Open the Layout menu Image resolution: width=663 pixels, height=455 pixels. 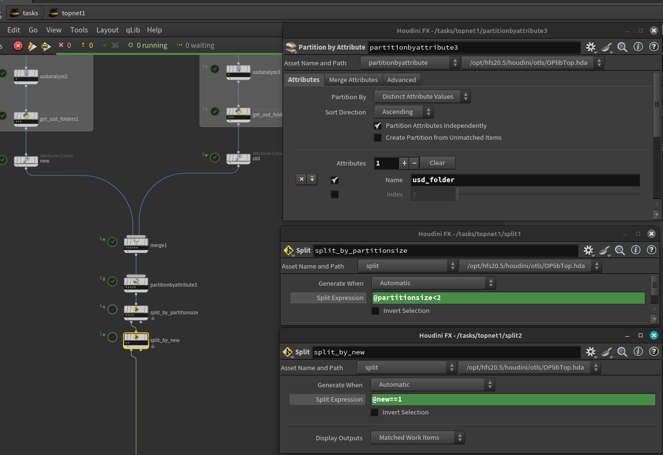click(x=107, y=30)
